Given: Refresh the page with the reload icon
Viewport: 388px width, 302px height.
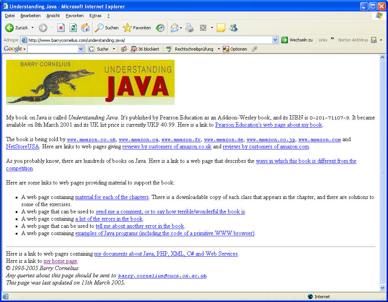Looking at the screenshot, I should pyautogui.click(x=73, y=28).
